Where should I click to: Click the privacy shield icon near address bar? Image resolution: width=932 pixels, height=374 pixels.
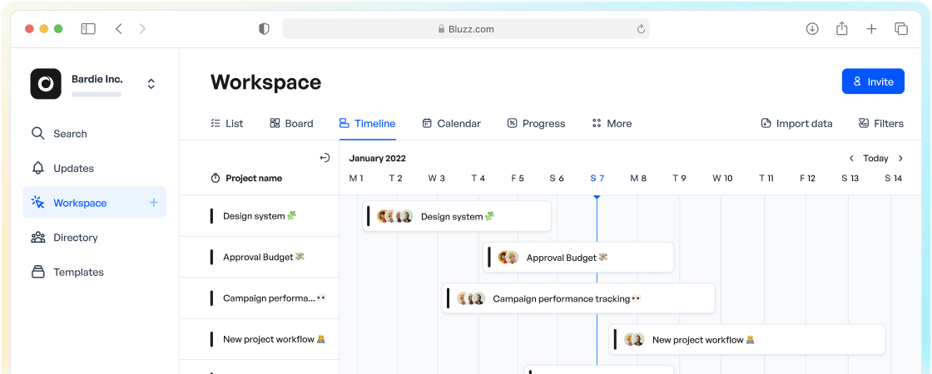[x=264, y=29]
